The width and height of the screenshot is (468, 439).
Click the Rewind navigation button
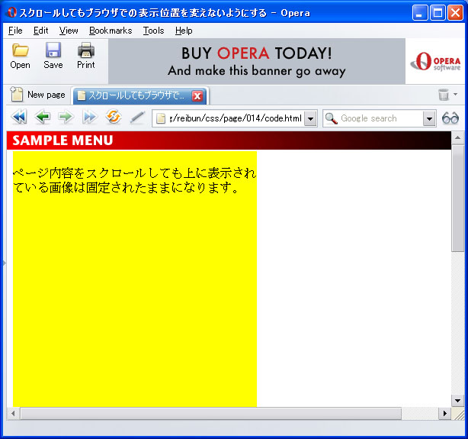point(19,118)
